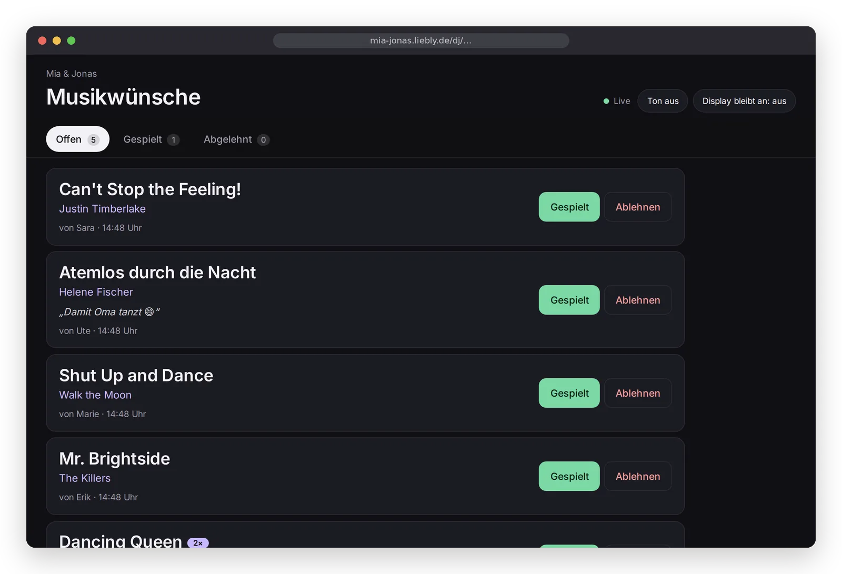This screenshot has width=842, height=574.
Task: Select the 'Atemlos durch die Nacht' title
Action: (157, 273)
